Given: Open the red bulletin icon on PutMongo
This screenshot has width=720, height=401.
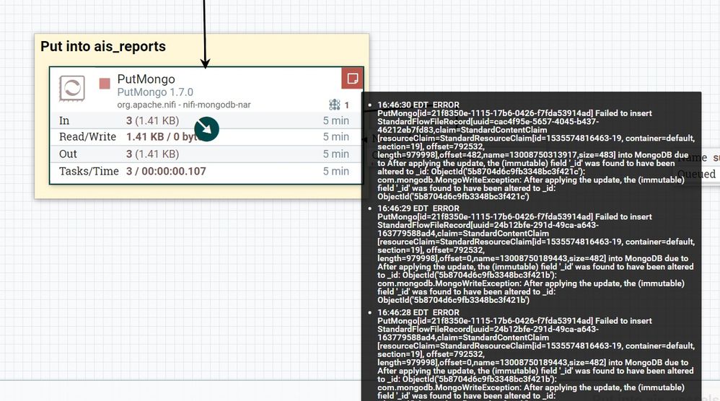Looking at the screenshot, I should 352,78.
